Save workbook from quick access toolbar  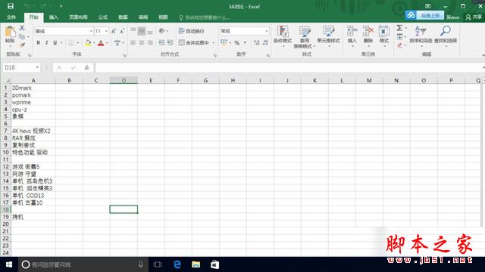[10, 6]
